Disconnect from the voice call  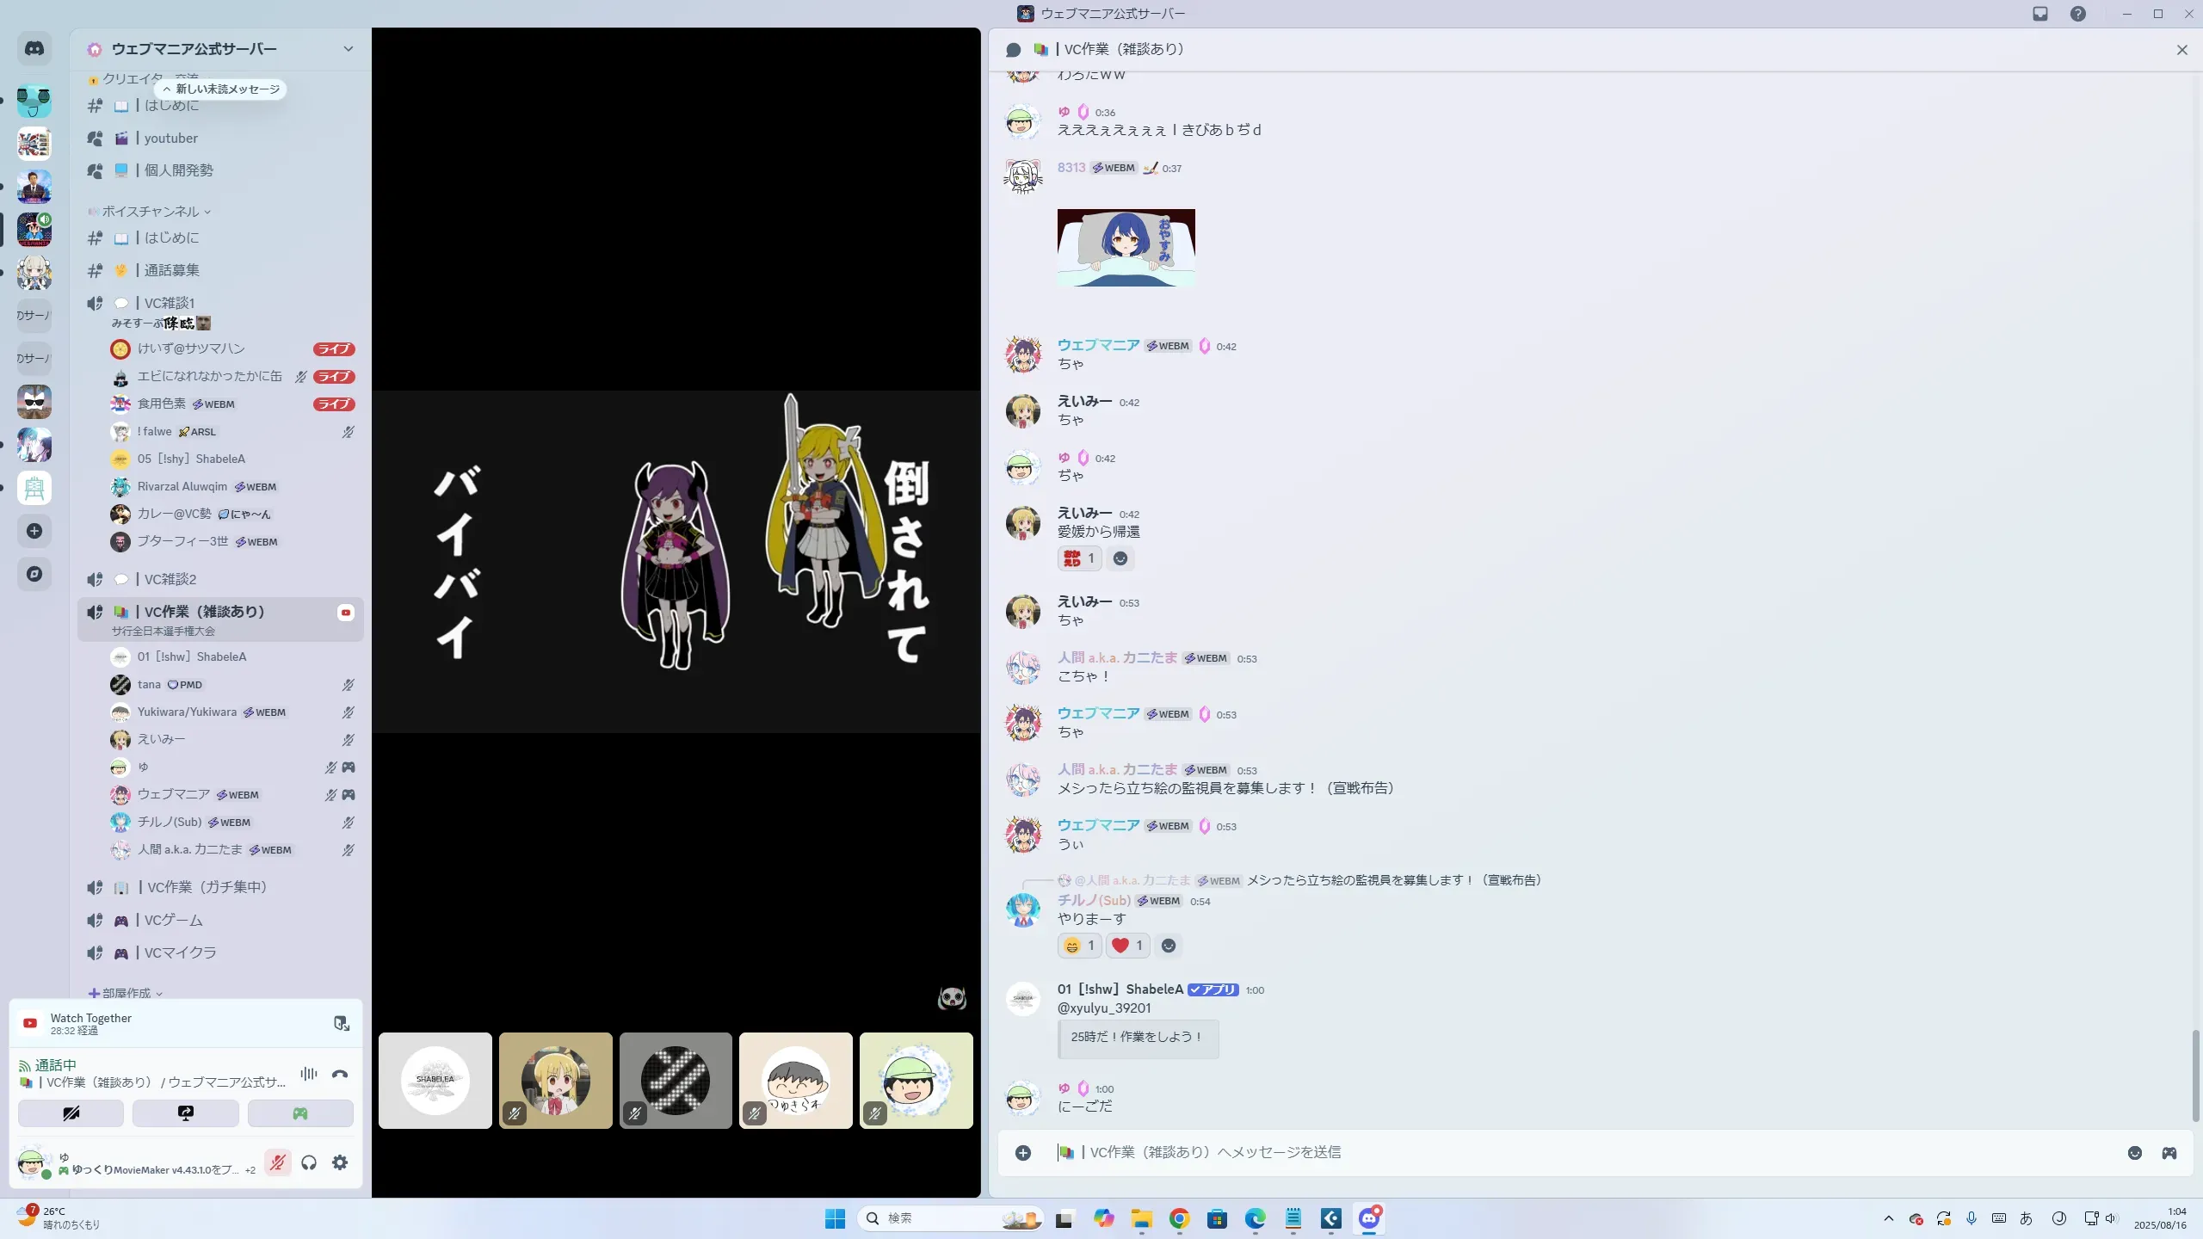tap(340, 1074)
